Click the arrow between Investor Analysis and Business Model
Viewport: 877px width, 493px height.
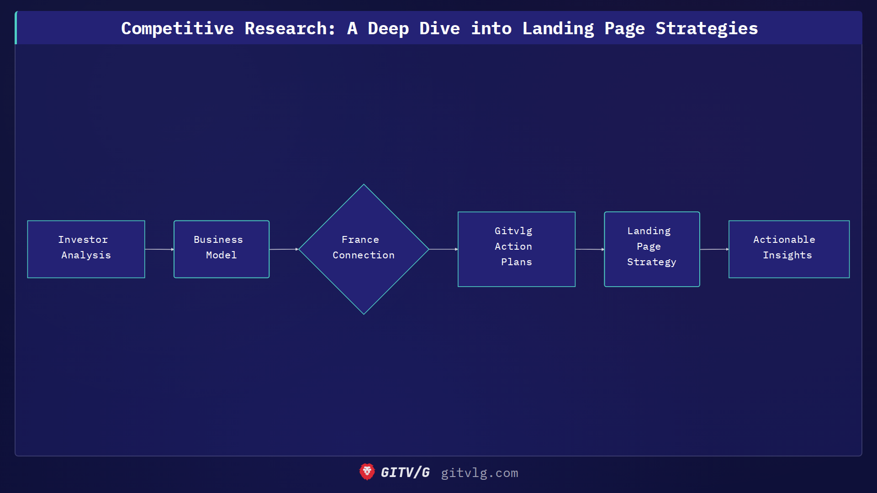point(159,249)
